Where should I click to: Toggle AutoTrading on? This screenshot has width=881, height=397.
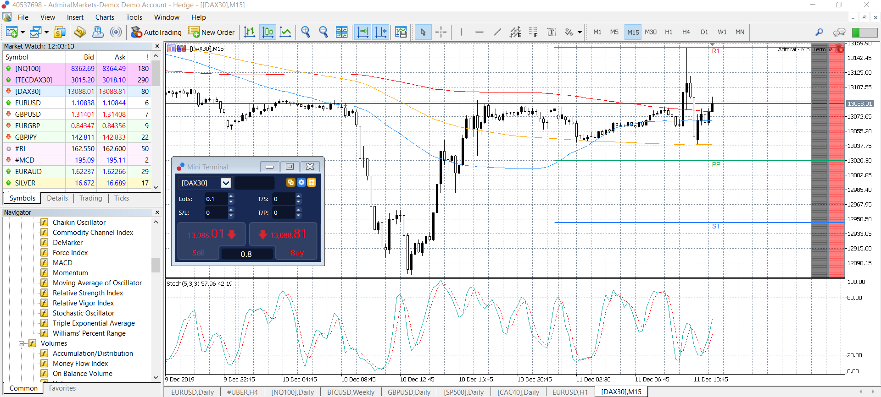[x=156, y=32]
